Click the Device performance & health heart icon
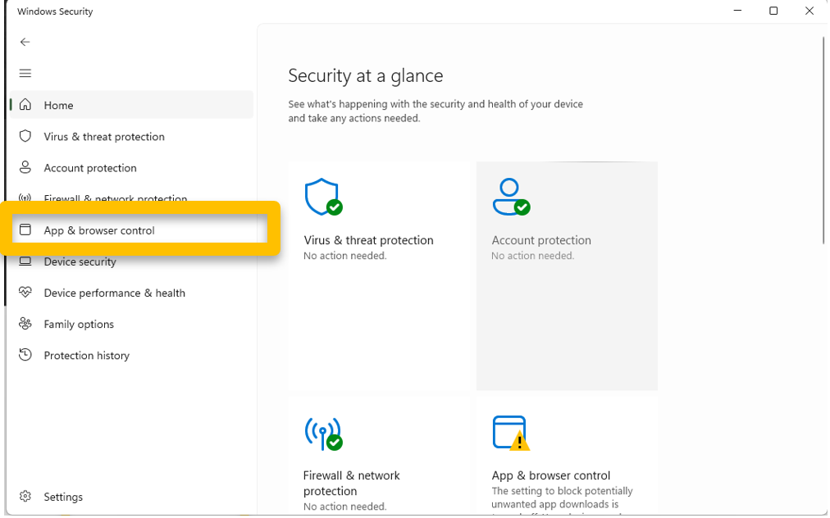Image resolution: width=830 pixels, height=518 pixels. click(x=25, y=293)
